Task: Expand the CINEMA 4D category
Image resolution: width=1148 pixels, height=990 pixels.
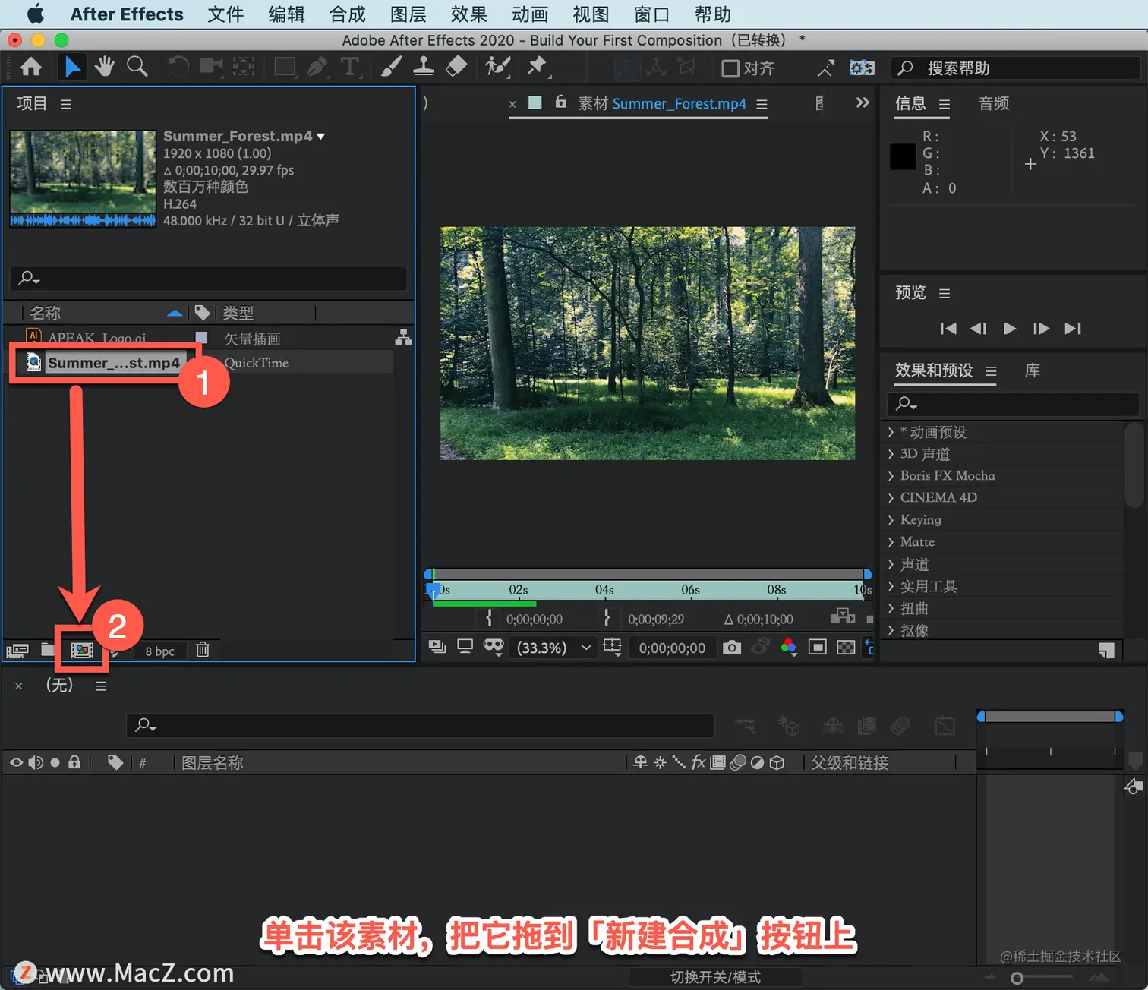Action: click(890, 498)
